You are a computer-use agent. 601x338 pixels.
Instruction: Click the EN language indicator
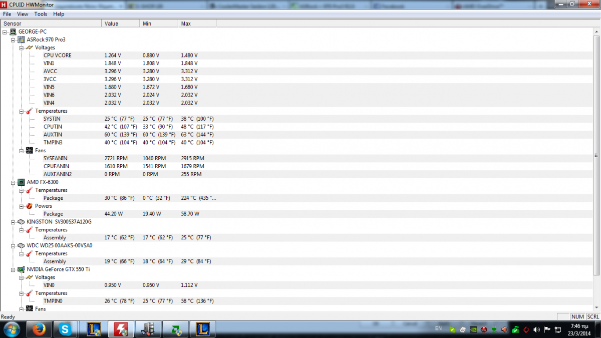pyautogui.click(x=439, y=328)
